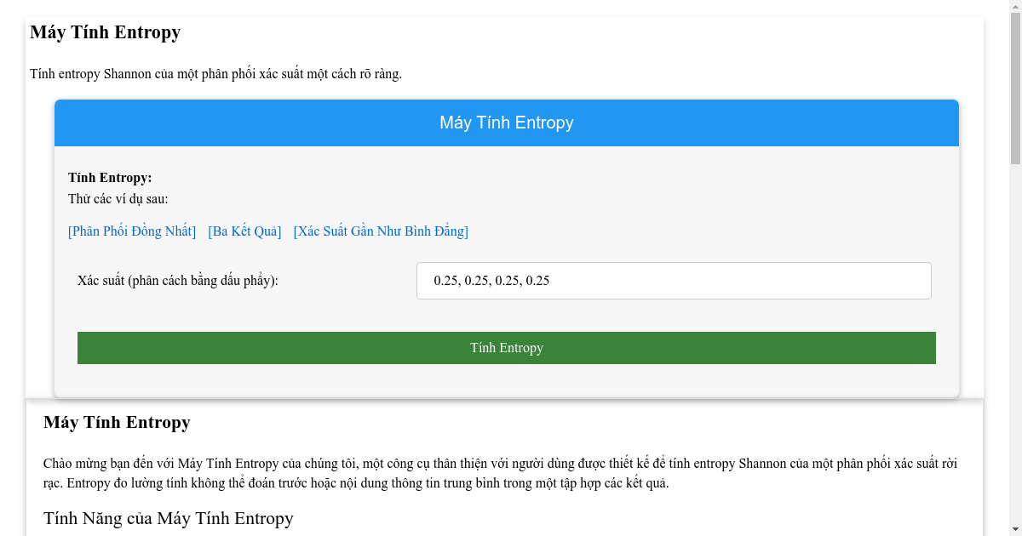1022x536 pixels.
Task: Click the scrollbar down arrow
Action: pyautogui.click(x=1014, y=529)
